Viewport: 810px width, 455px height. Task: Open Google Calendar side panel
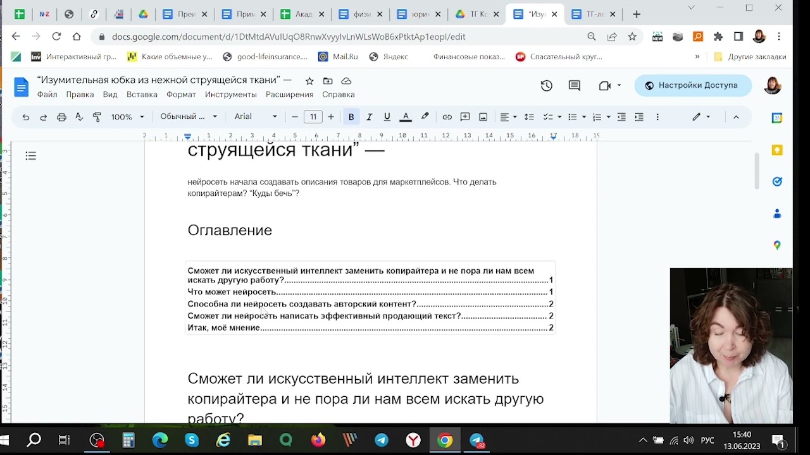[777, 118]
